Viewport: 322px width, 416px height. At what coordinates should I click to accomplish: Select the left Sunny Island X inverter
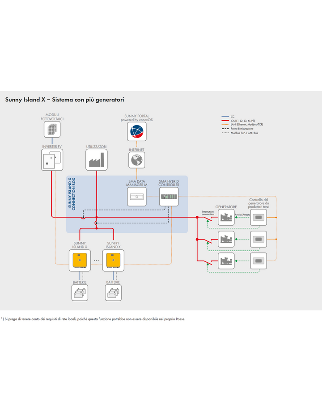pyautogui.click(x=80, y=261)
